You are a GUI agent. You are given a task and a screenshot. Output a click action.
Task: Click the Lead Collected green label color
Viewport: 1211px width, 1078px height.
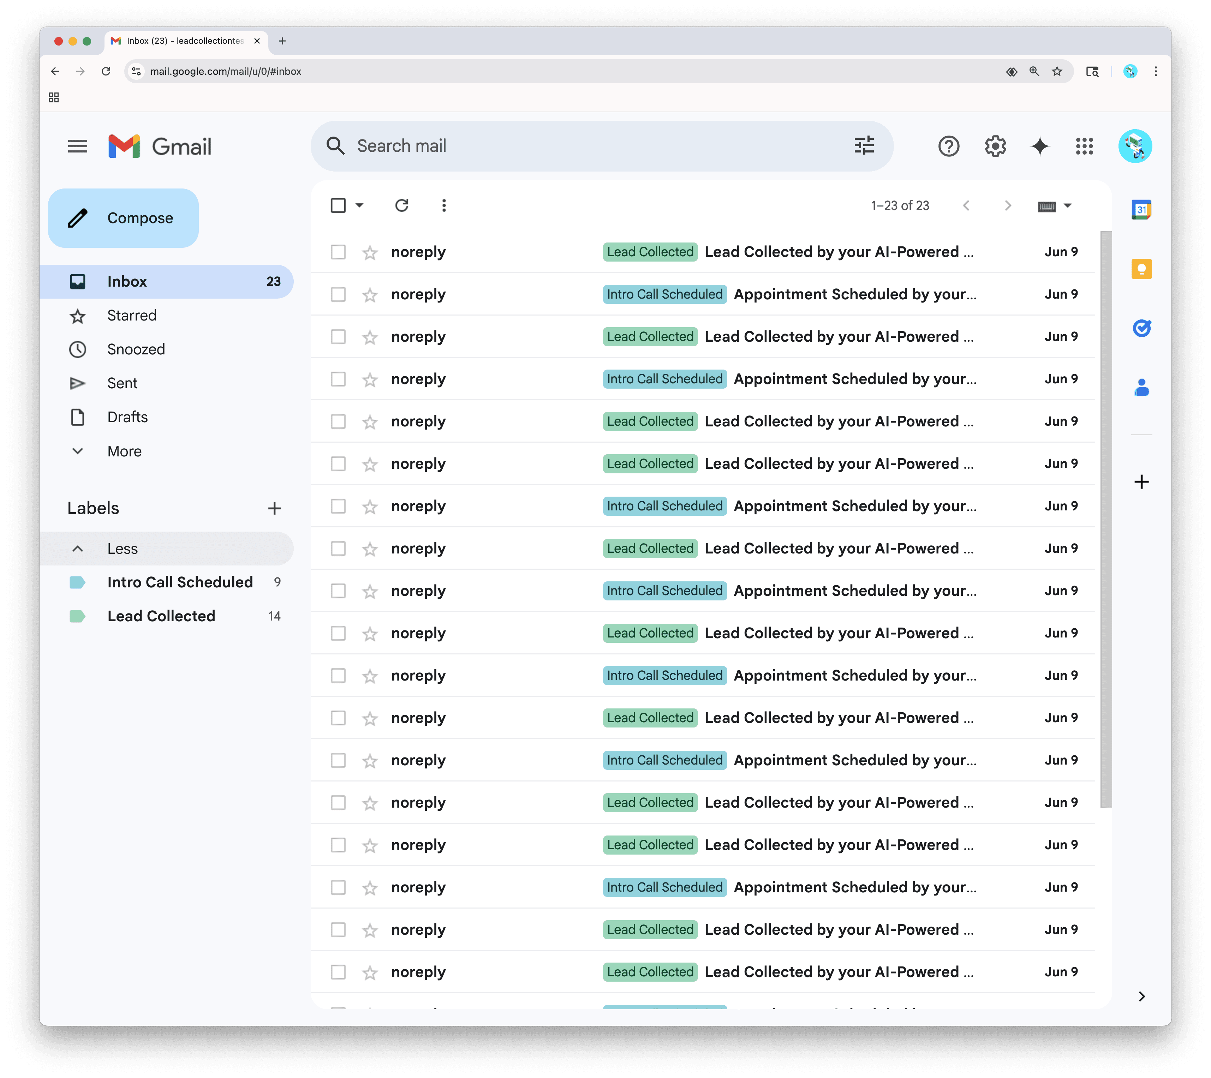(78, 616)
